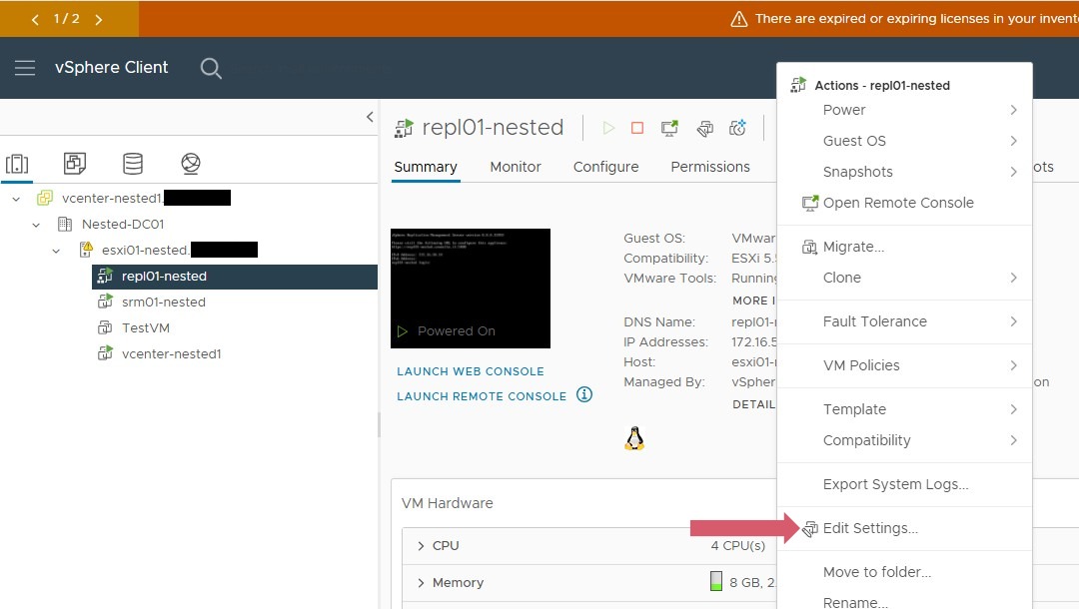The width and height of the screenshot is (1079, 609).
Task: Switch to Storage inventory view
Action: click(x=133, y=164)
